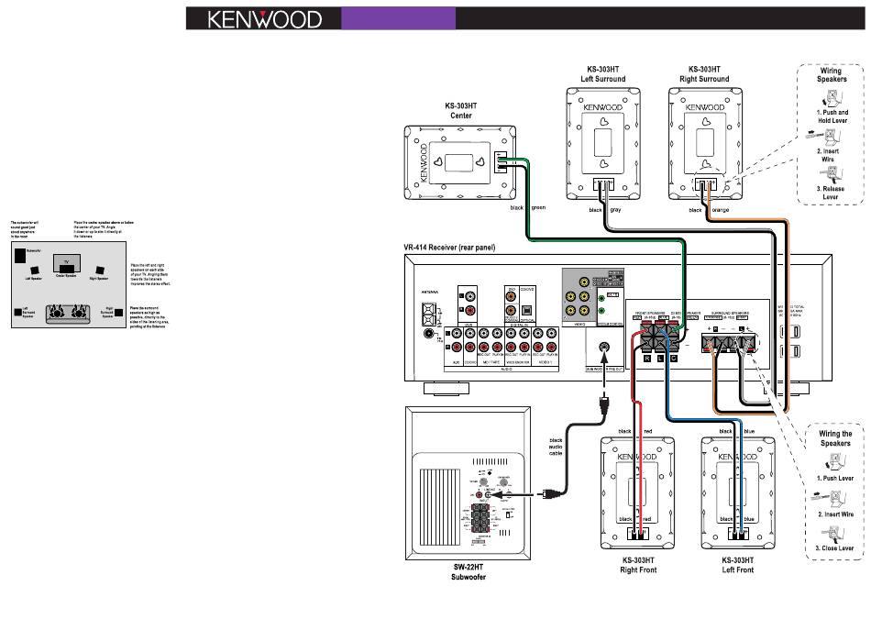Image resolution: width=871 pixels, height=619 pixels.
Task: Click the L terminal label under front speakers
Action: point(660,359)
